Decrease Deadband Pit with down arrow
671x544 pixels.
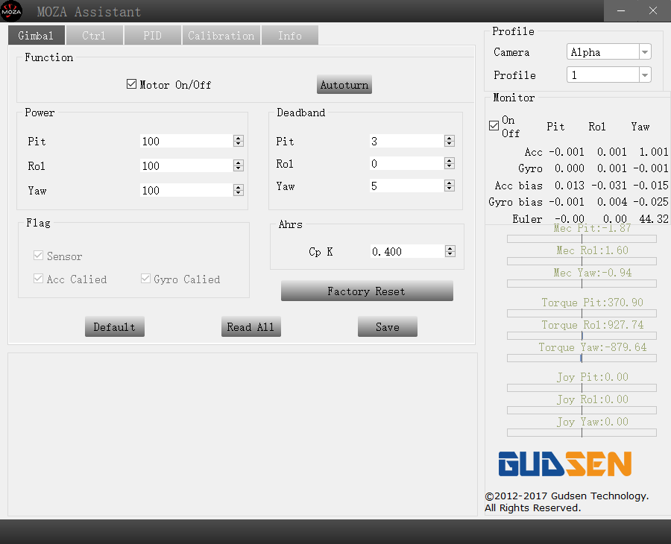click(449, 144)
